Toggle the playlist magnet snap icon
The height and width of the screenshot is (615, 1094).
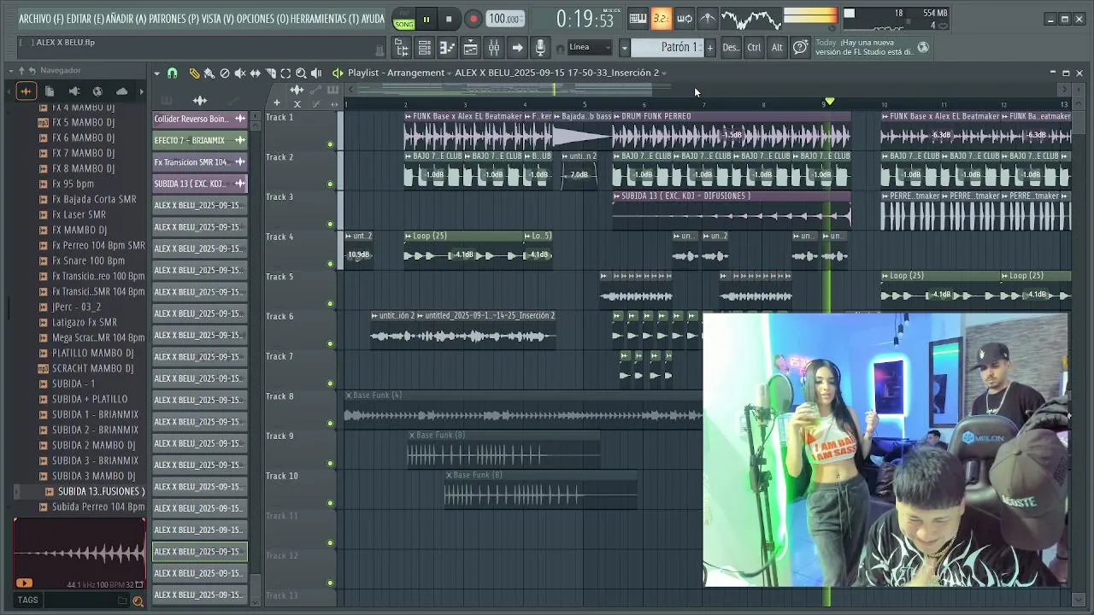click(x=172, y=73)
